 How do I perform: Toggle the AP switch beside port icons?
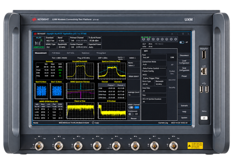[x=182, y=42]
